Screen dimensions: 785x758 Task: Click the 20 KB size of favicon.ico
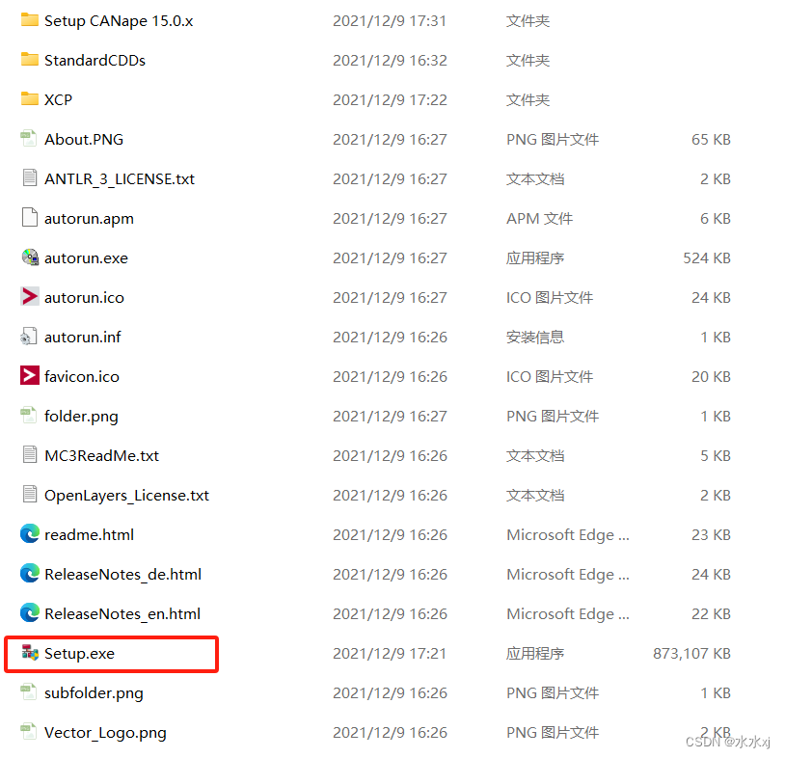point(711,376)
